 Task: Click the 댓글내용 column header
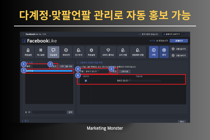tap(139, 76)
